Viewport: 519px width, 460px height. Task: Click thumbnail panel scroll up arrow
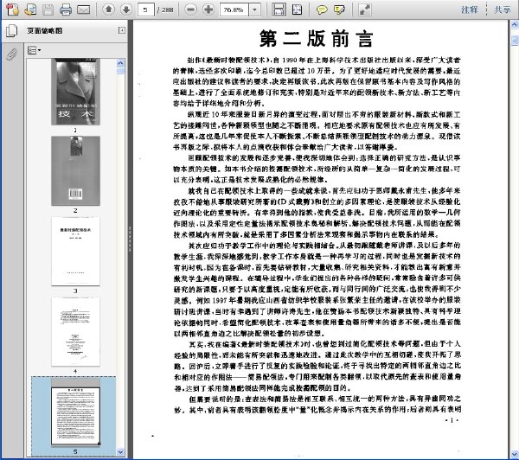[x=120, y=63]
